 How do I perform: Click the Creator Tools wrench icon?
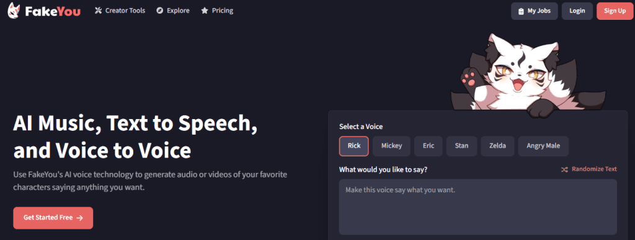tap(98, 11)
